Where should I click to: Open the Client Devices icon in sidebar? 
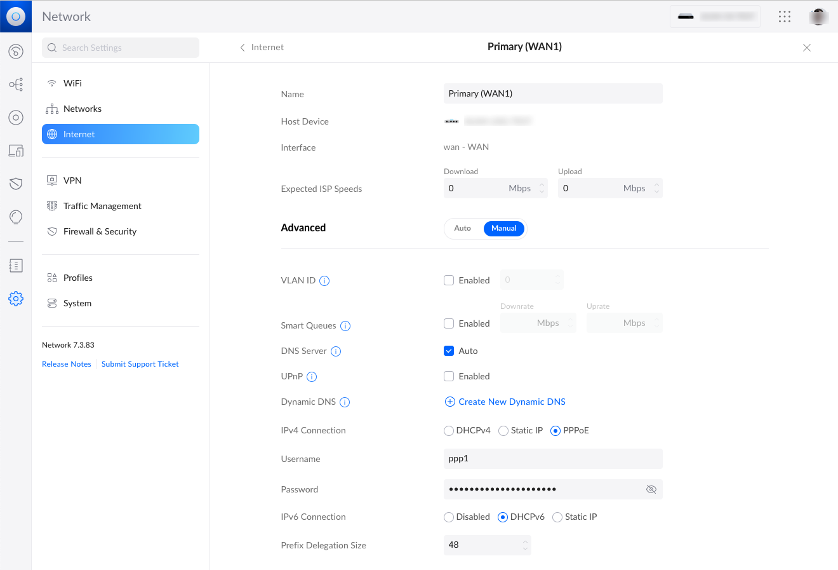(x=16, y=151)
